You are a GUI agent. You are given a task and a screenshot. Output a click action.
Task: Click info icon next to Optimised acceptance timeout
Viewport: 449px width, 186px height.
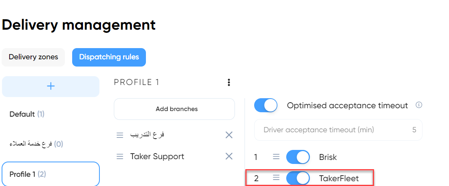pyautogui.click(x=419, y=105)
